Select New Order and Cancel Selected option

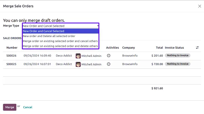[x=60, y=31]
